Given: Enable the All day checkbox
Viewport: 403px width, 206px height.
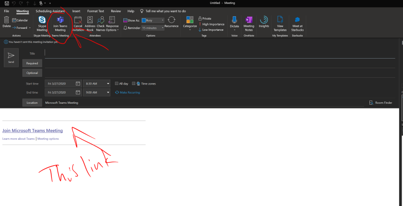Looking at the screenshot, I should pos(117,84).
